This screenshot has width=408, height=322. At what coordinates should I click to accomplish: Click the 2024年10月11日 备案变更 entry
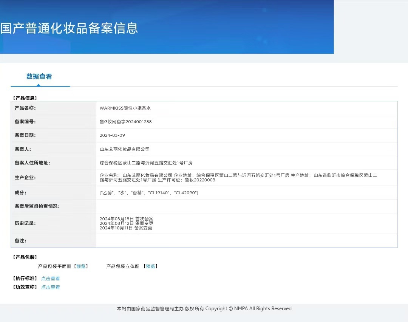point(126,228)
